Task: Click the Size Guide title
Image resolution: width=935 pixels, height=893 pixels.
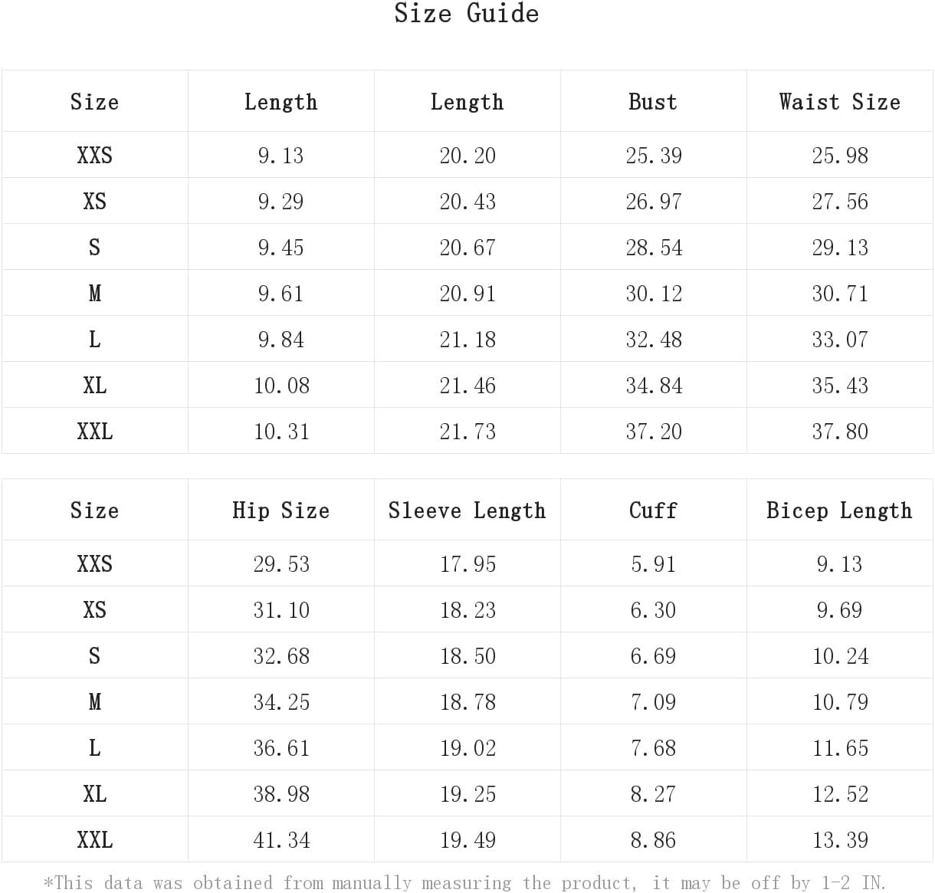Action: pos(466,13)
